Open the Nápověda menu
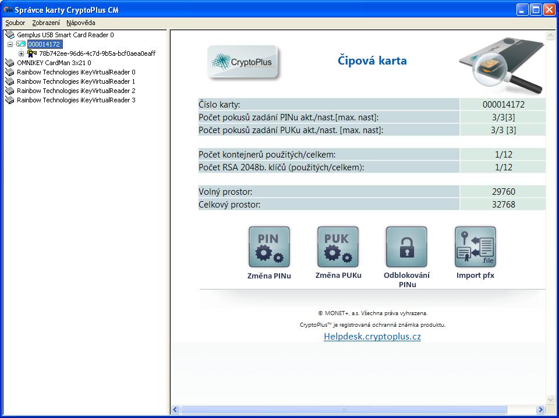The height and width of the screenshot is (418, 559). point(81,23)
